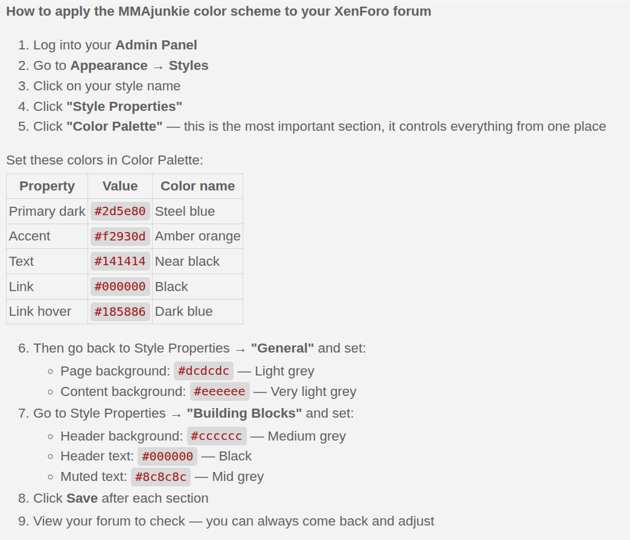Click the #185886 code value
Viewport: 630px width, 540px height.
click(x=120, y=312)
